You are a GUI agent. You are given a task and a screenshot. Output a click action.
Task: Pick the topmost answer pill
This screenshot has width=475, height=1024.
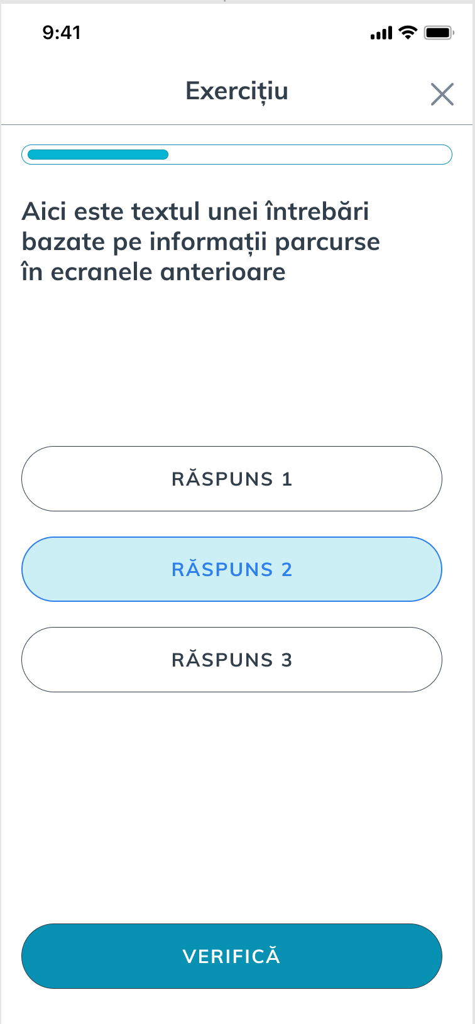232,479
